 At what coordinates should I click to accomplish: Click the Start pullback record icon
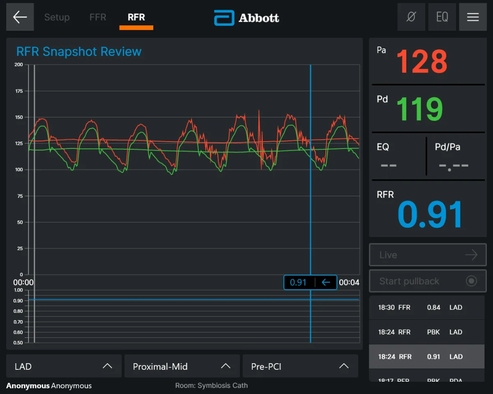point(472,281)
